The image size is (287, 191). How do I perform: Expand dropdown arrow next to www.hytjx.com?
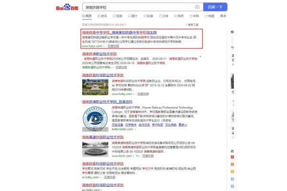[104, 46]
